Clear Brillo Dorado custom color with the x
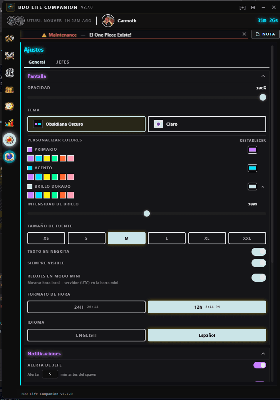This screenshot has width=280, height=400. [x=262, y=187]
